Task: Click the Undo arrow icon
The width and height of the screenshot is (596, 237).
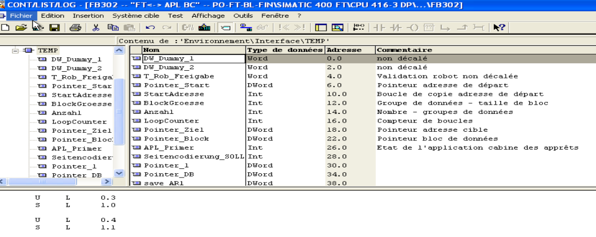Action: (151, 27)
